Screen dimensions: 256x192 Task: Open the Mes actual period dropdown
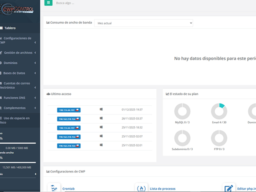(143, 23)
